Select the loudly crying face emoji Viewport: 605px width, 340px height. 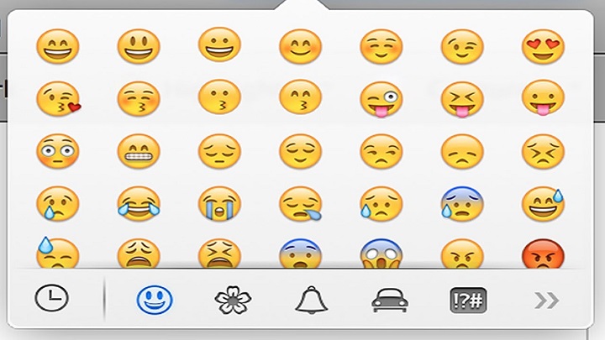point(219,204)
